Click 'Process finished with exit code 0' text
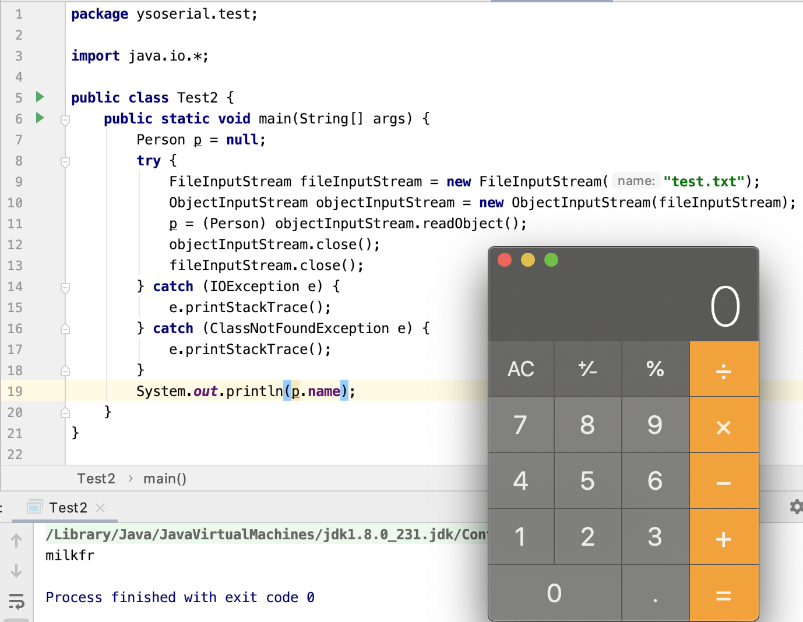Image resolution: width=803 pixels, height=622 pixels. (x=180, y=598)
